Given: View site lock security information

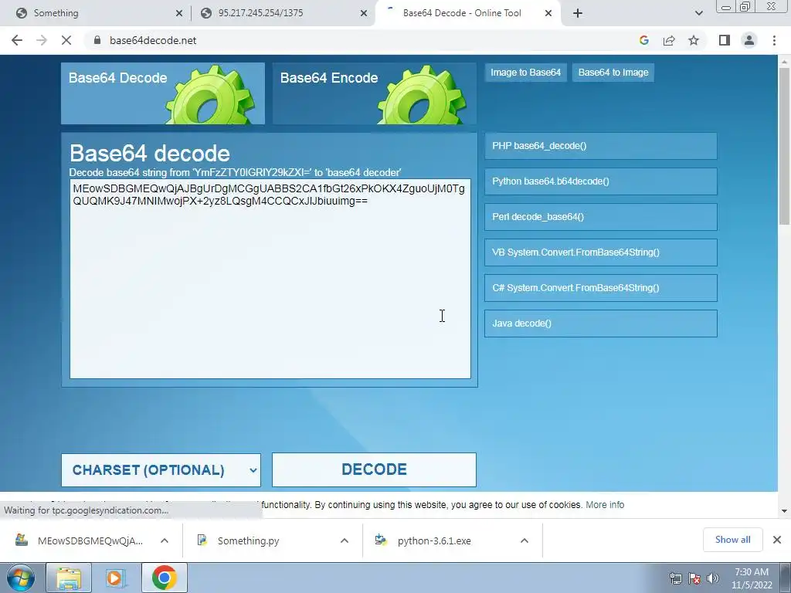Looking at the screenshot, I should [97, 40].
